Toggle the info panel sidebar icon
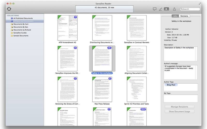 click(166, 9)
